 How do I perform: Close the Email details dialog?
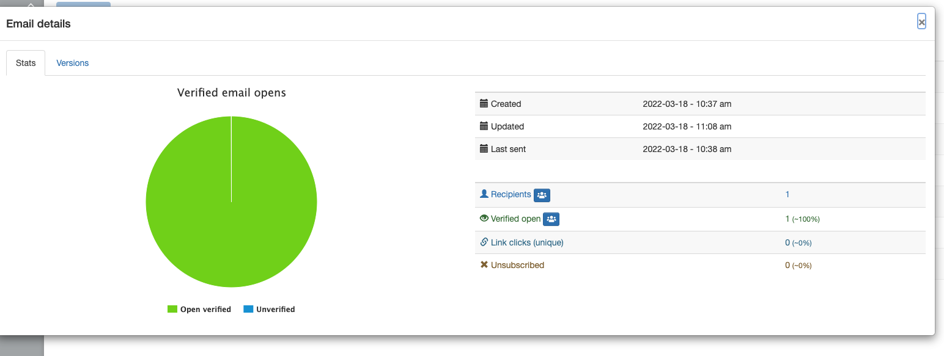(921, 23)
